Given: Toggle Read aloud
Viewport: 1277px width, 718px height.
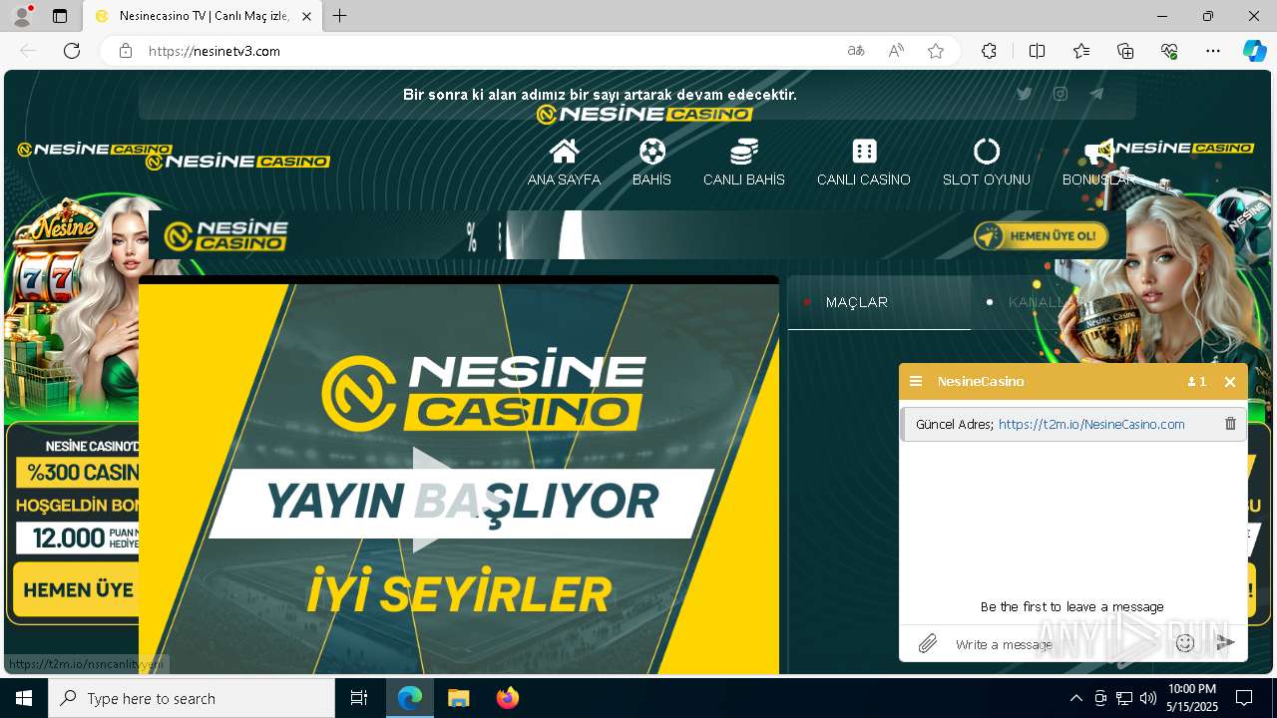Looking at the screenshot, I should click(896, 51).
